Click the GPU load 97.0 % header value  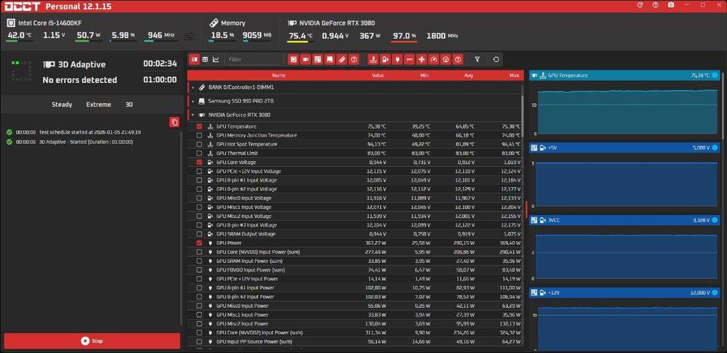404,36
